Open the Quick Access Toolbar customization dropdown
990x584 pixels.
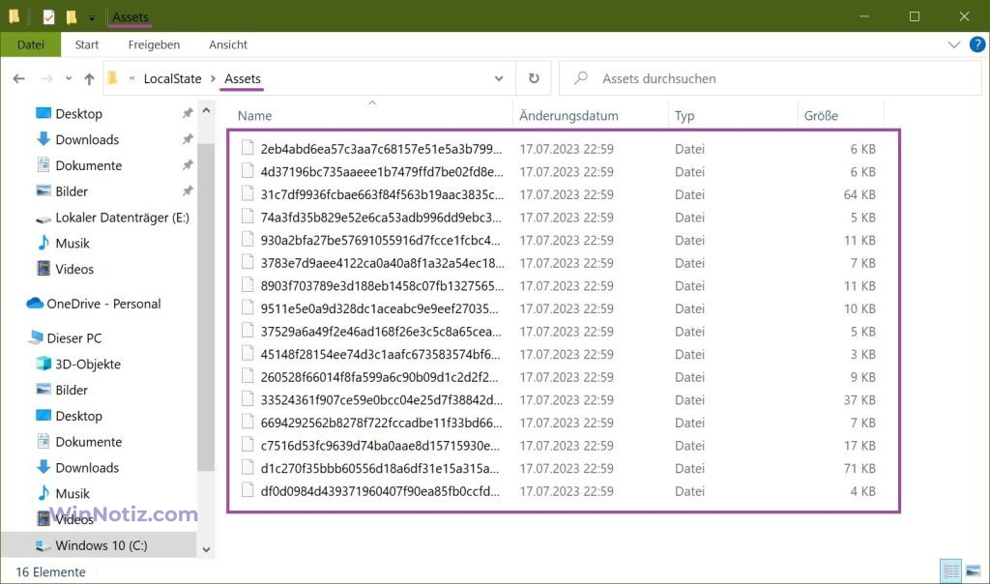[91, 16]
